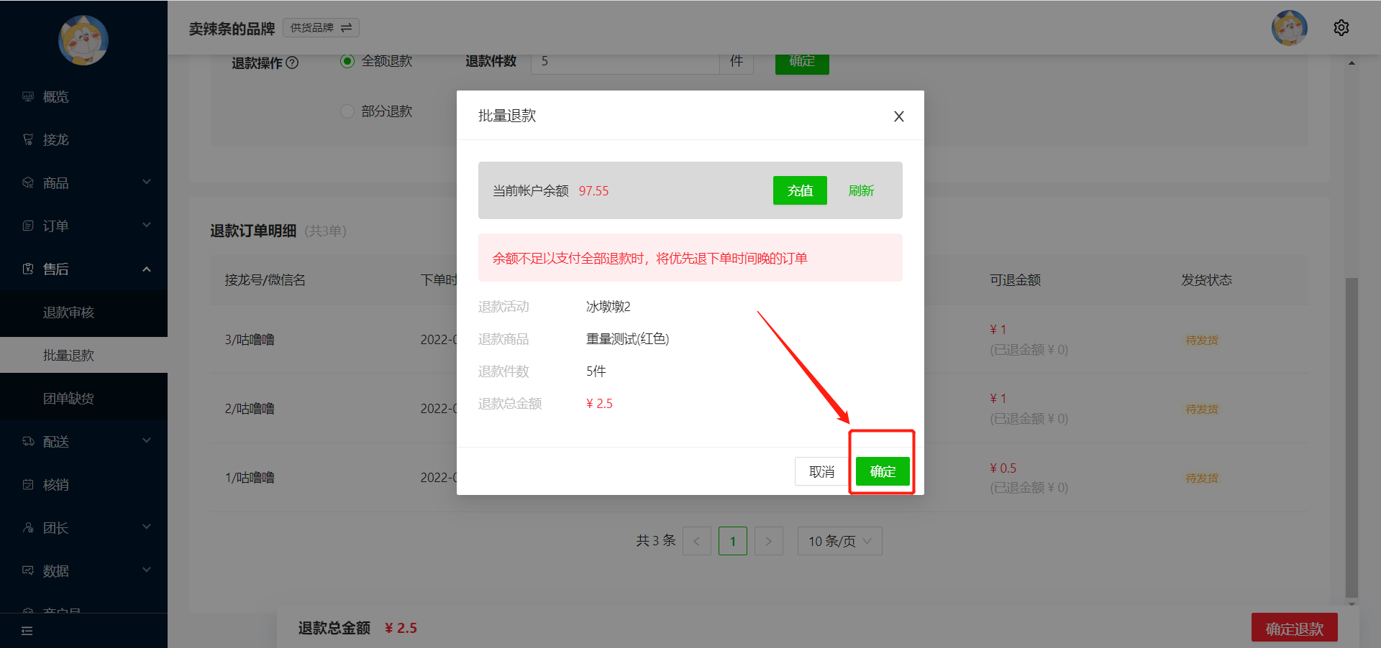
Task: Confirm the batch refund with dialog 确定
Action: 883,471
